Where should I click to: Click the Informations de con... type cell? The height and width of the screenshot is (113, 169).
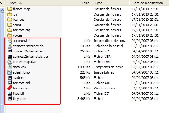[111, 41]
